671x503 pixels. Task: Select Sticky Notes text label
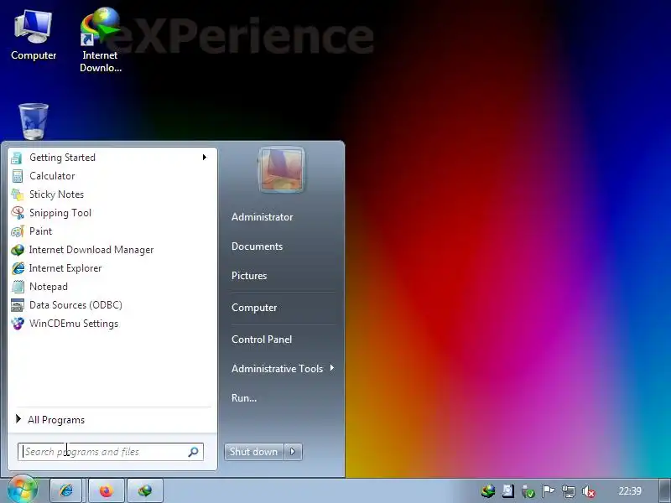coord(56,194)
